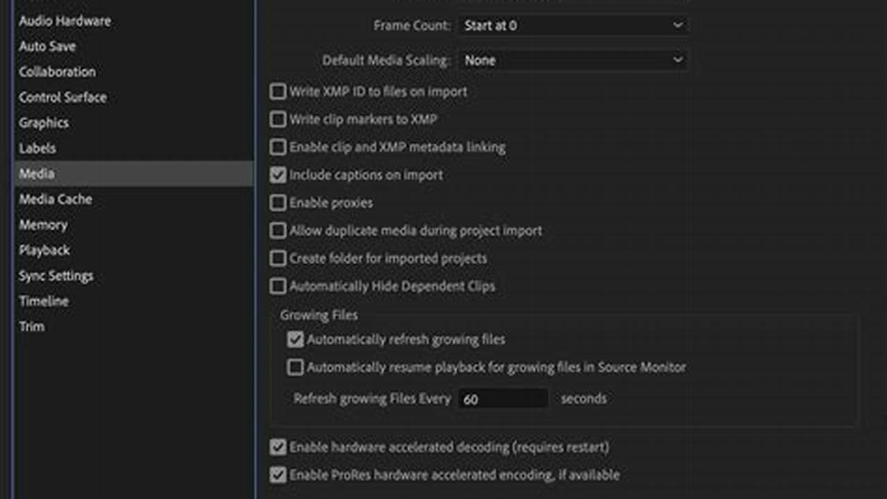The image size is (887, 499).
Task: Open the Frame Count dropdown
Action: (x=572, y=25)
